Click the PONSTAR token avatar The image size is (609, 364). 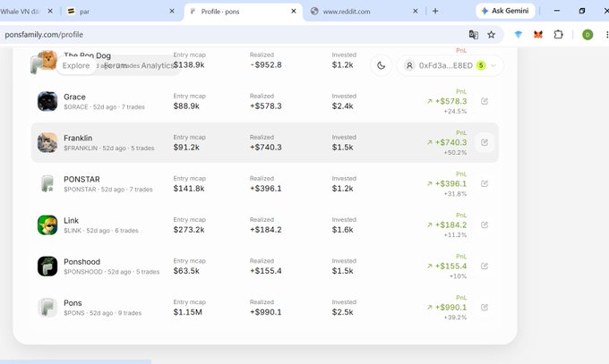pos(47,183)
